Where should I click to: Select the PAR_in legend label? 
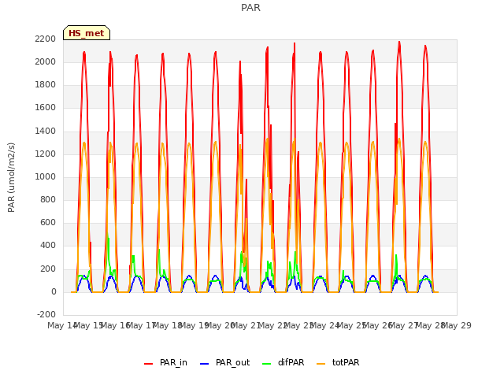[173, 362]
